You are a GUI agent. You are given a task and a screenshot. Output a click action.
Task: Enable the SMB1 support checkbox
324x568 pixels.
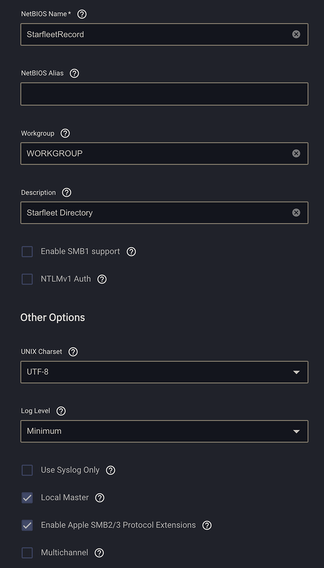pyautogui.click(x=27, y=251)
